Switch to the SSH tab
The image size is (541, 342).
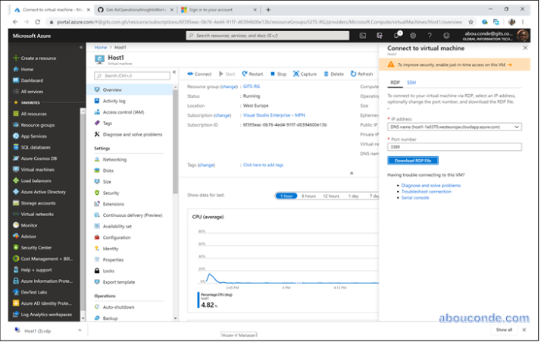[x=411, y=82]
